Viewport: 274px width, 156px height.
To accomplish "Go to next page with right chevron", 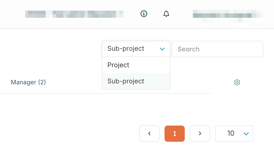I will click(x=200, y=133).
